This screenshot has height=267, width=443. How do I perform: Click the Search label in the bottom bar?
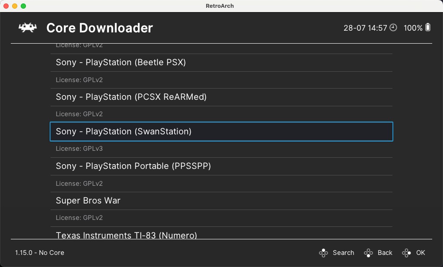click(x=344, y=253)
